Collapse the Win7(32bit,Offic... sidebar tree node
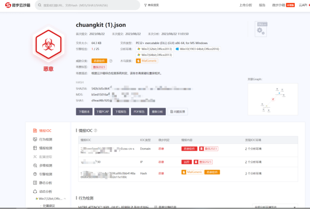 coord(65,199)
